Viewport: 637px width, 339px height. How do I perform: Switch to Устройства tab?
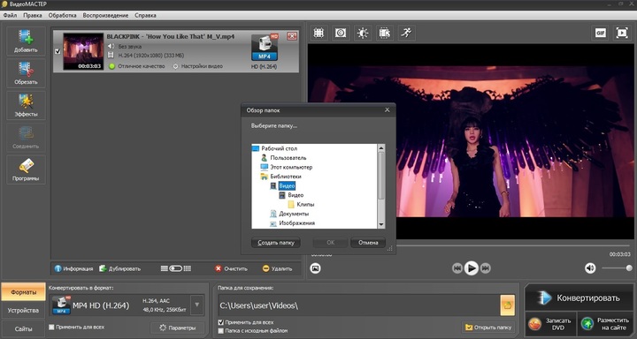[23, 311]
